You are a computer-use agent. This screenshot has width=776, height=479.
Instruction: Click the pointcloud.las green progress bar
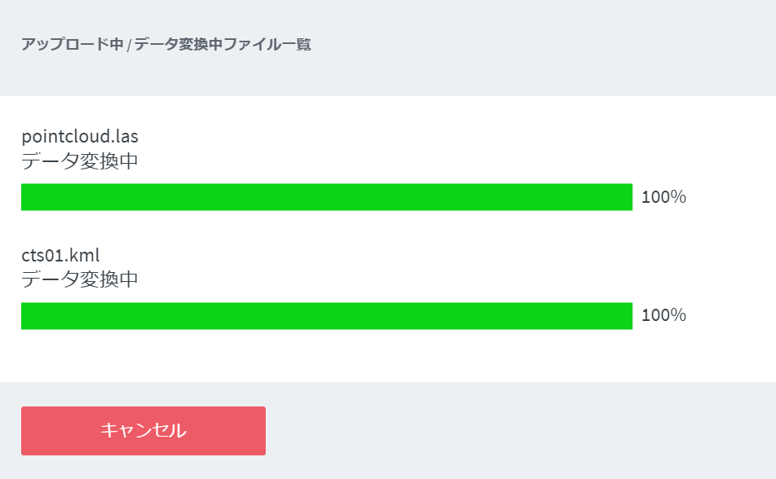coord(326,197)
